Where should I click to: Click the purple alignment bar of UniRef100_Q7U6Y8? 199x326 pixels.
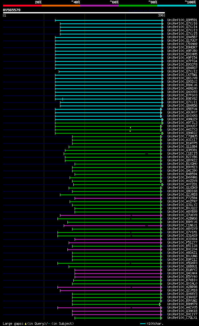pos(111,215)
